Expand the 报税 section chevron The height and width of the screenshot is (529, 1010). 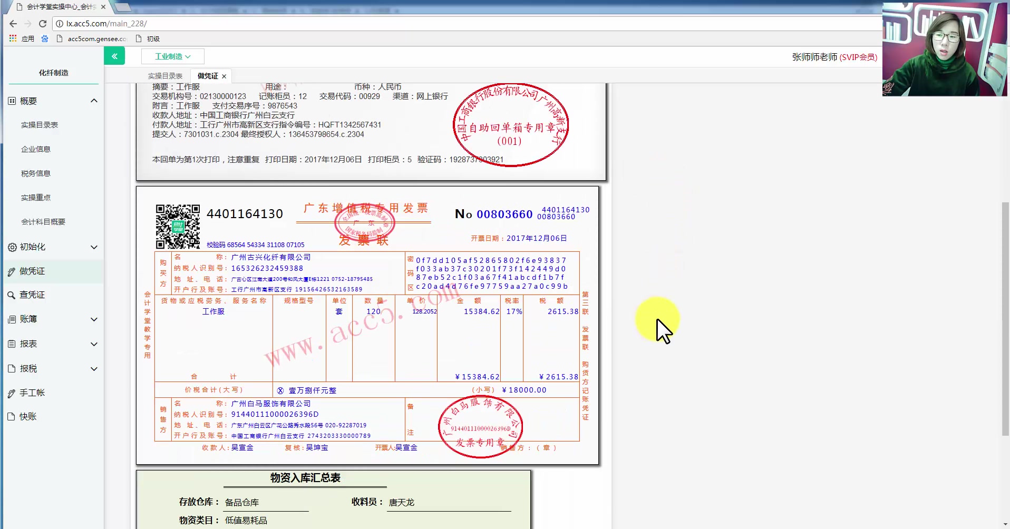pos(94,369)
